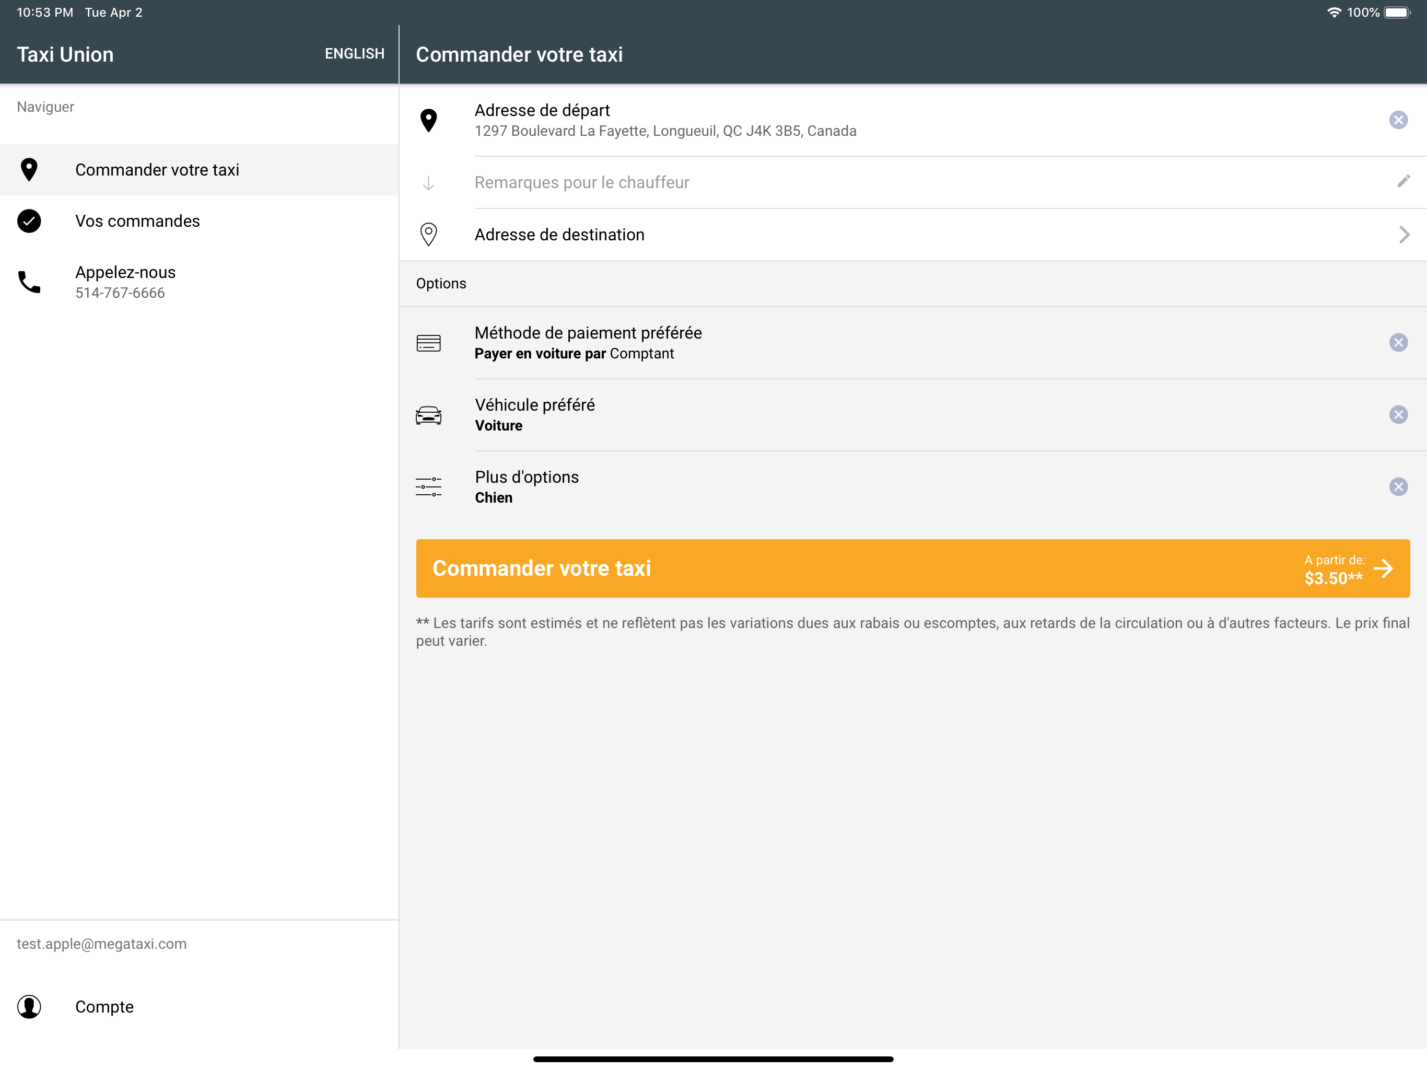This screenshot has width=1427, height=1070.
Task: Switch language to ENGLISH
Action: tap(354, 54)
